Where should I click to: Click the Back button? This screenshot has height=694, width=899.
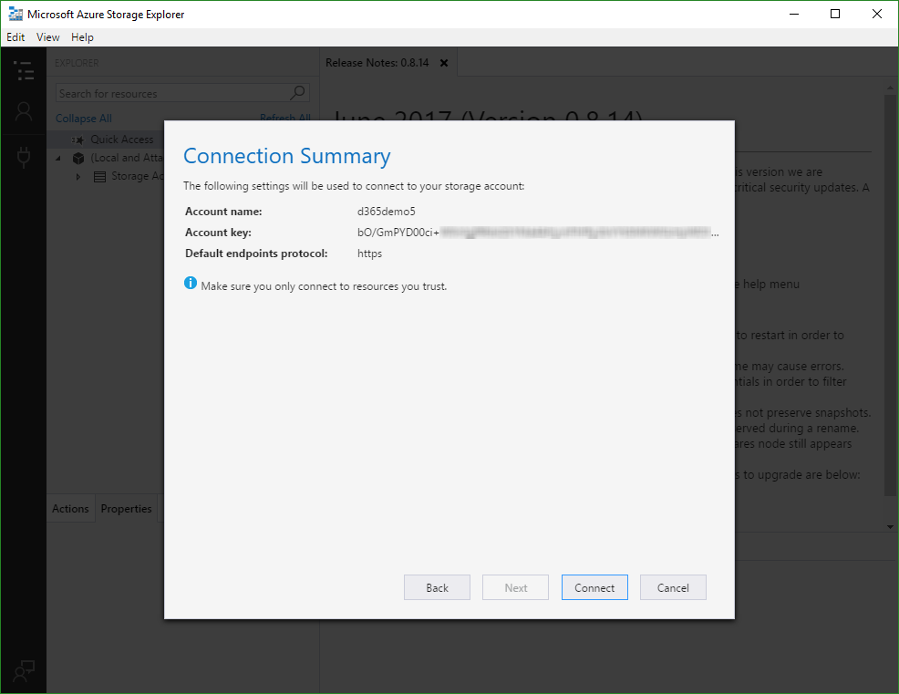click(x=437, y=587)
